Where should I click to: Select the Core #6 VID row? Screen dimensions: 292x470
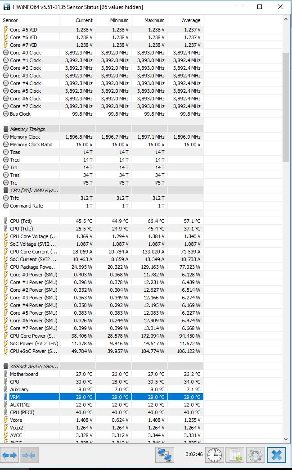102,37
